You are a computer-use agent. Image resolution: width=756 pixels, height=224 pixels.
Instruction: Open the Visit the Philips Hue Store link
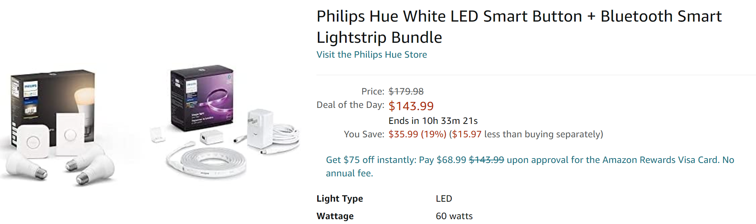(372, 55)
